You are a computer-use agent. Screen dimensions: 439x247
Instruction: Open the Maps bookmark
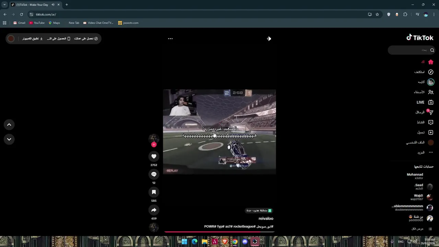[x=54, y=23]
